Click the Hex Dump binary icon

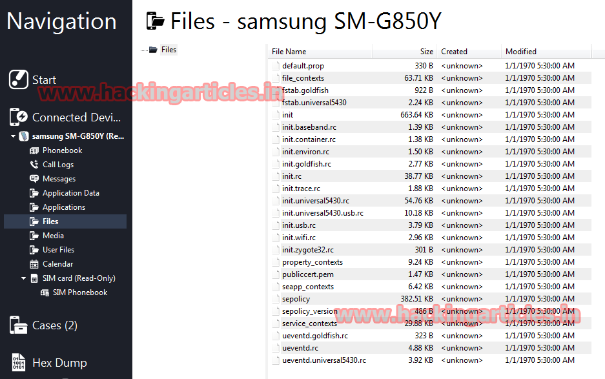tap(19, 362)
